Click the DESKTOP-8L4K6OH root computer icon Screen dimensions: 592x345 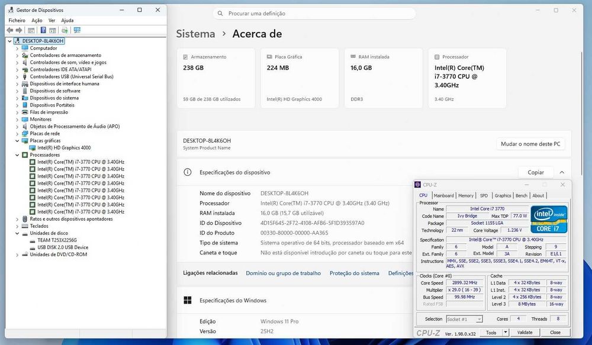coord(17,41)
